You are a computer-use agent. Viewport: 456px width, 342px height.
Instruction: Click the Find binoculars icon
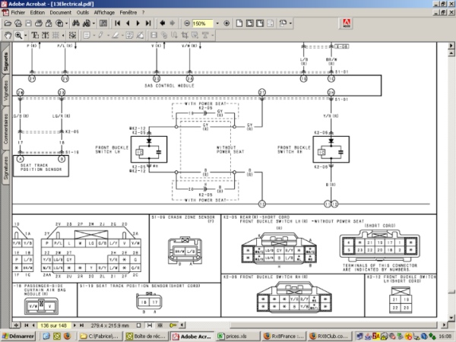click(76, 24)
